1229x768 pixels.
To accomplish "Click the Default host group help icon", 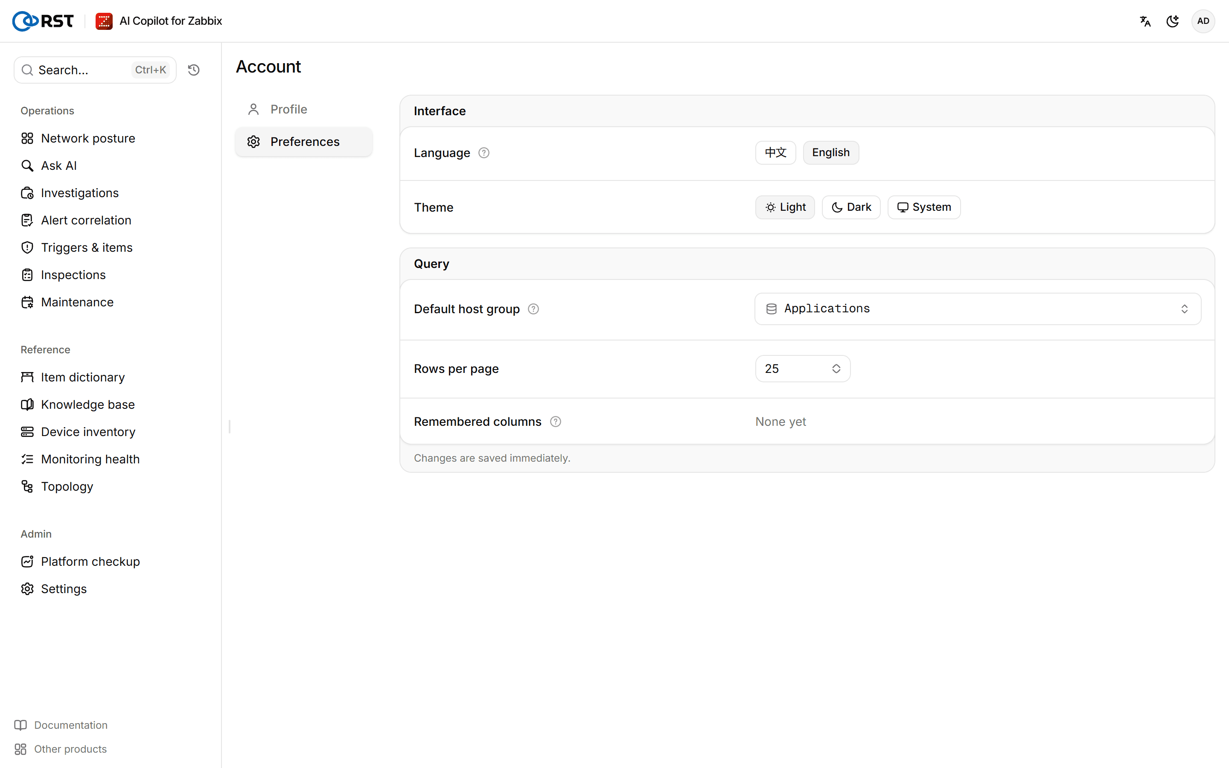I will click(533, 309).
